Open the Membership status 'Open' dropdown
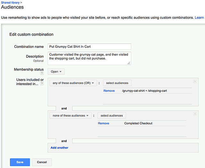The width and height of the screenshot is (205, 168). coord(56,72)
